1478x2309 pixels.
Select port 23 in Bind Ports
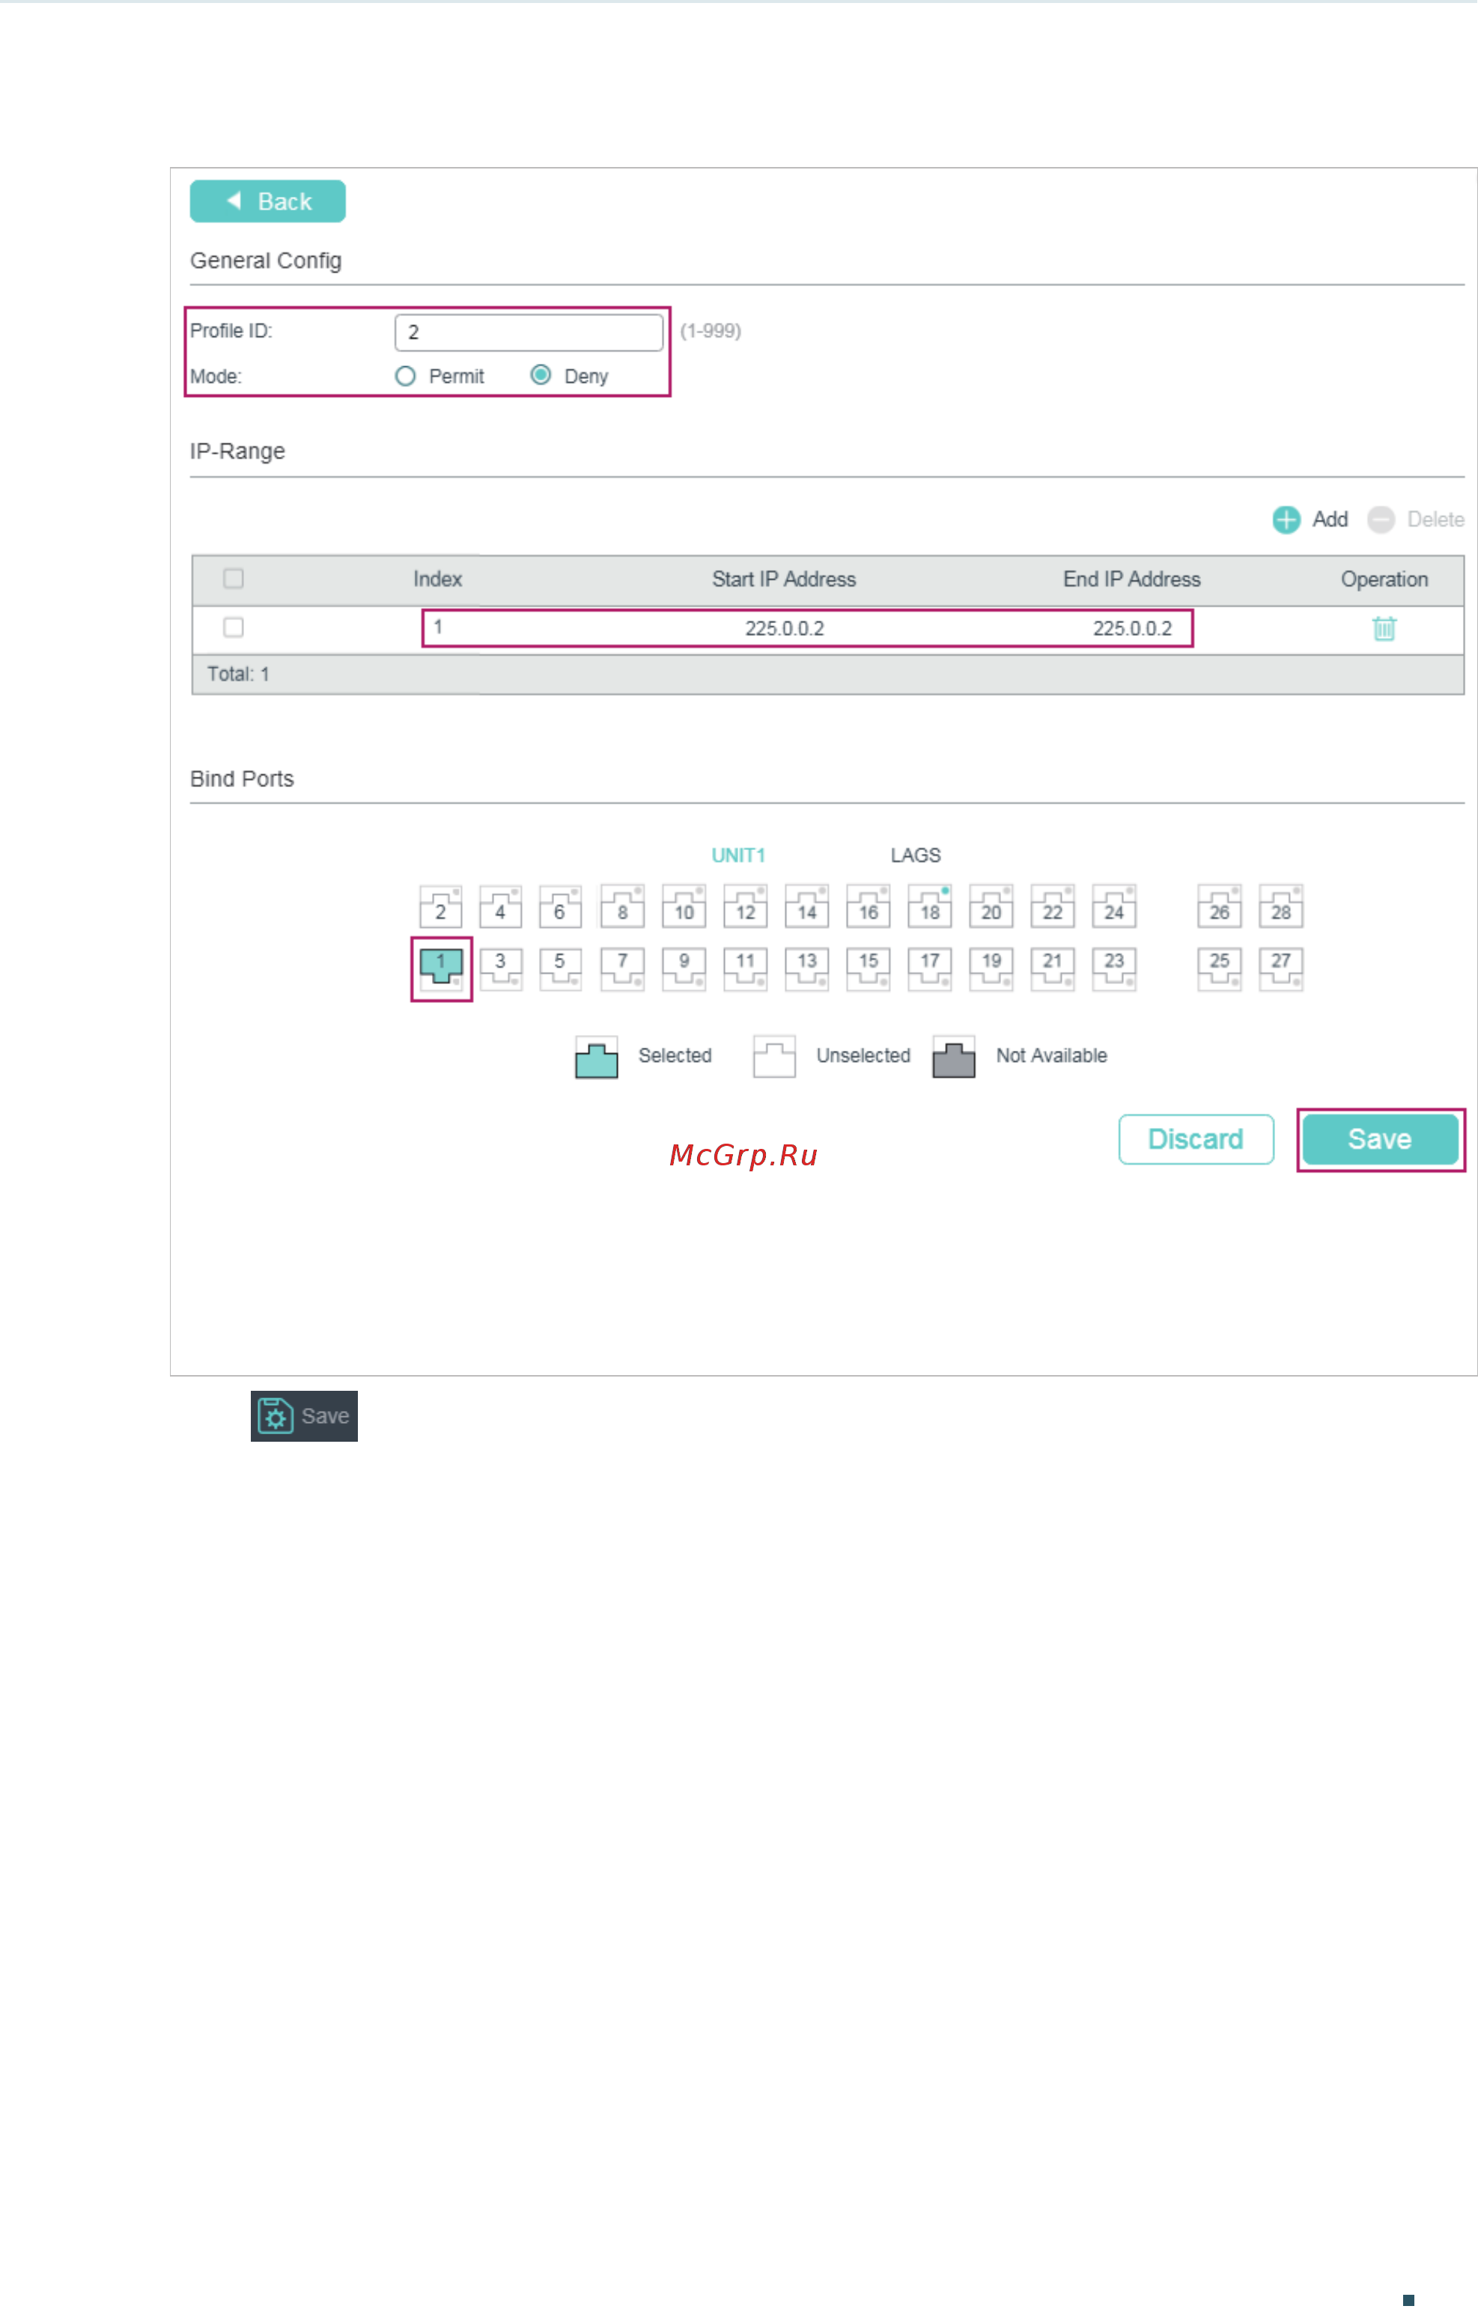coord(1114,968)
